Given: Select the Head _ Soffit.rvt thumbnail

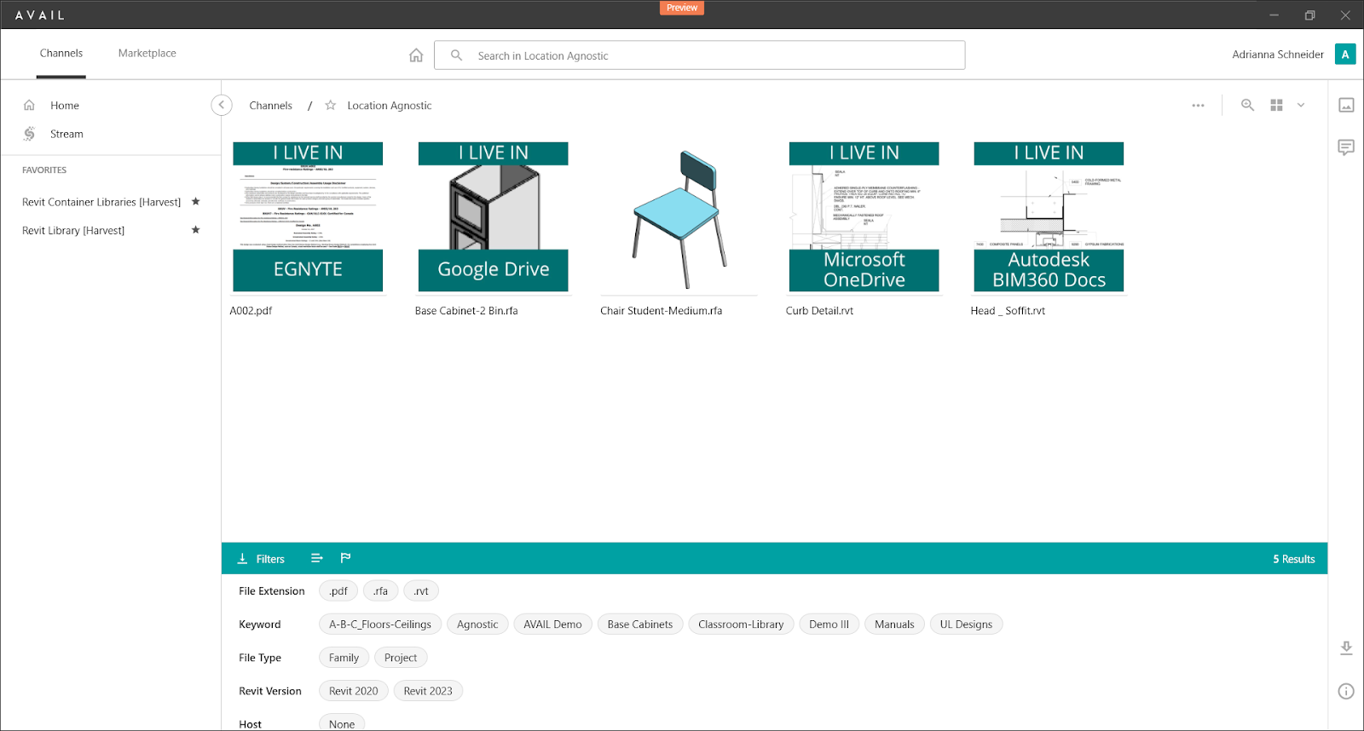Looking at the screenshot, I should tap(1049, 217).
